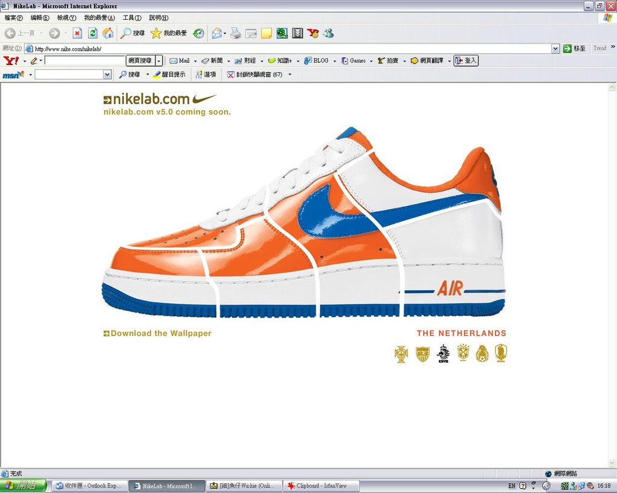This screenshot has width=617, height=493.
Task: Click the MSN 選項 options button
Action: click(x=206, y=74)
